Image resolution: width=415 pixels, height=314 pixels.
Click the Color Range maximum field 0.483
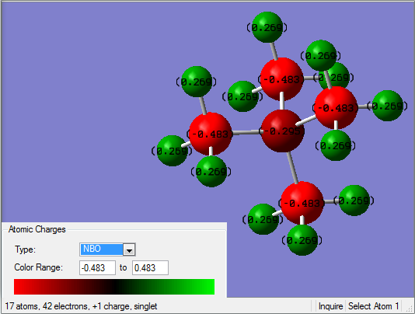(x=150, y=267)
